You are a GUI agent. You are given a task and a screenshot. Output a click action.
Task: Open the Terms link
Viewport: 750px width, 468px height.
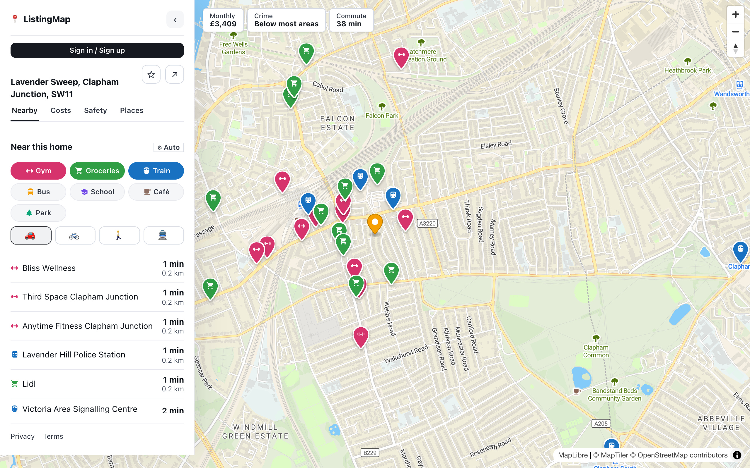(53, 436)
